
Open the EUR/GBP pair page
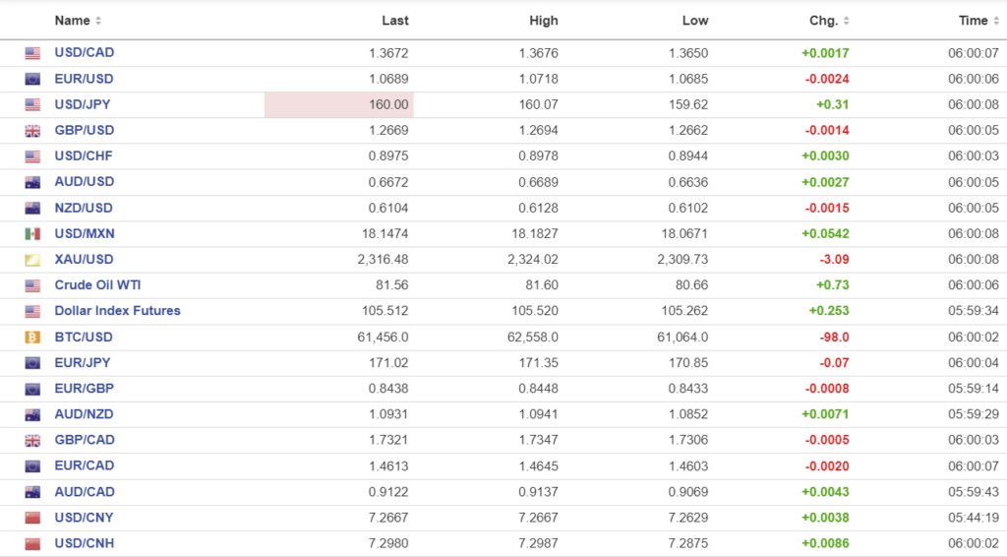point(85,389)
